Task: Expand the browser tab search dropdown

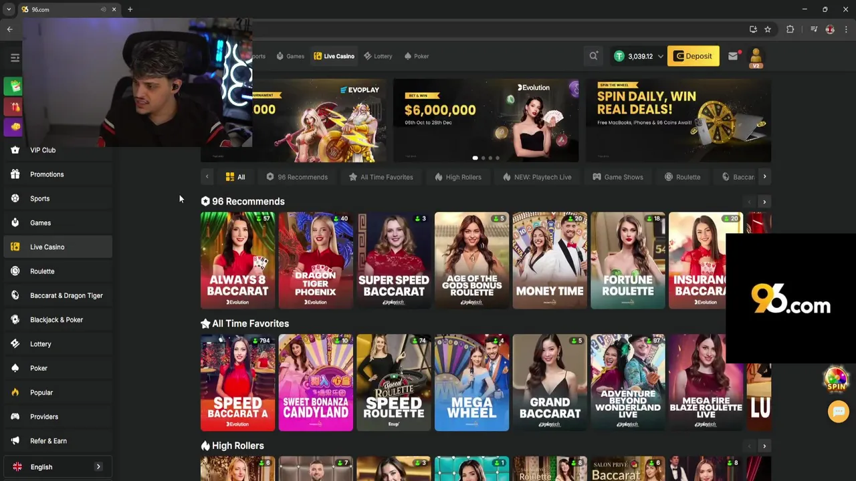Action: click(9, 9)
